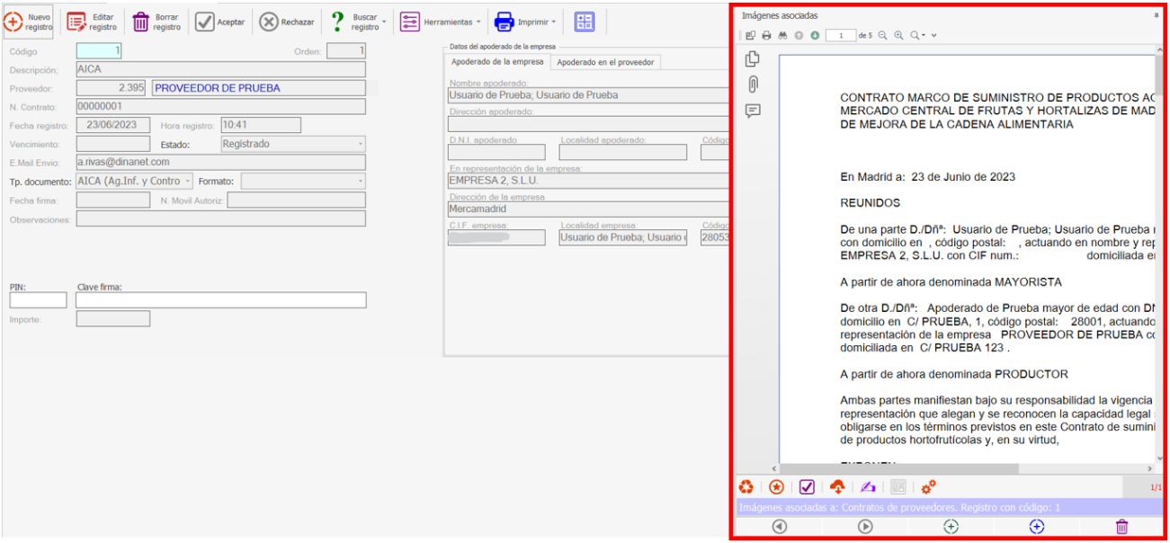This screenshot has width=1170, height=543.
Task: Click the orange cloud download icon
Action: pos(837,486)
